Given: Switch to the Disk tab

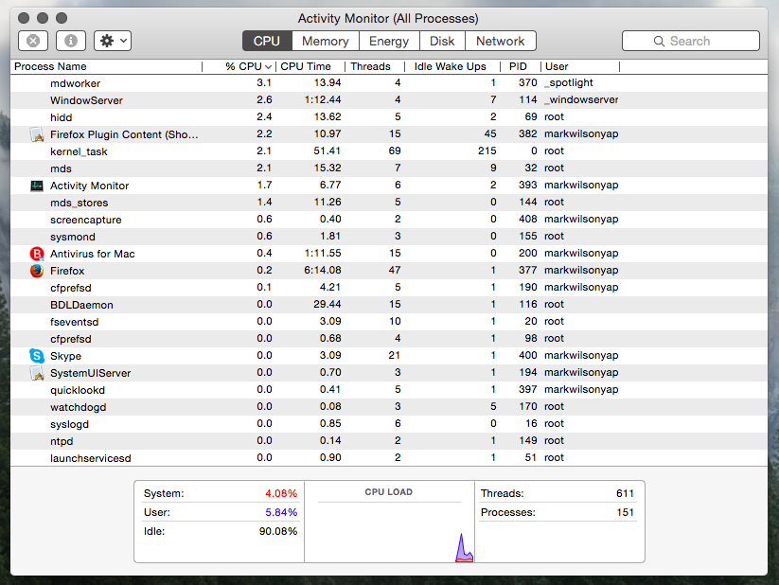Looking at the screenshot, I should pos(442,41).
